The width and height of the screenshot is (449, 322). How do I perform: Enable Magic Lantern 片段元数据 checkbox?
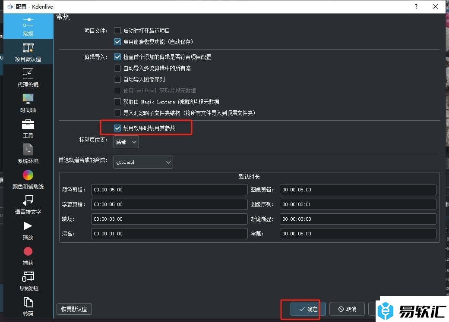tap(117, 102)
